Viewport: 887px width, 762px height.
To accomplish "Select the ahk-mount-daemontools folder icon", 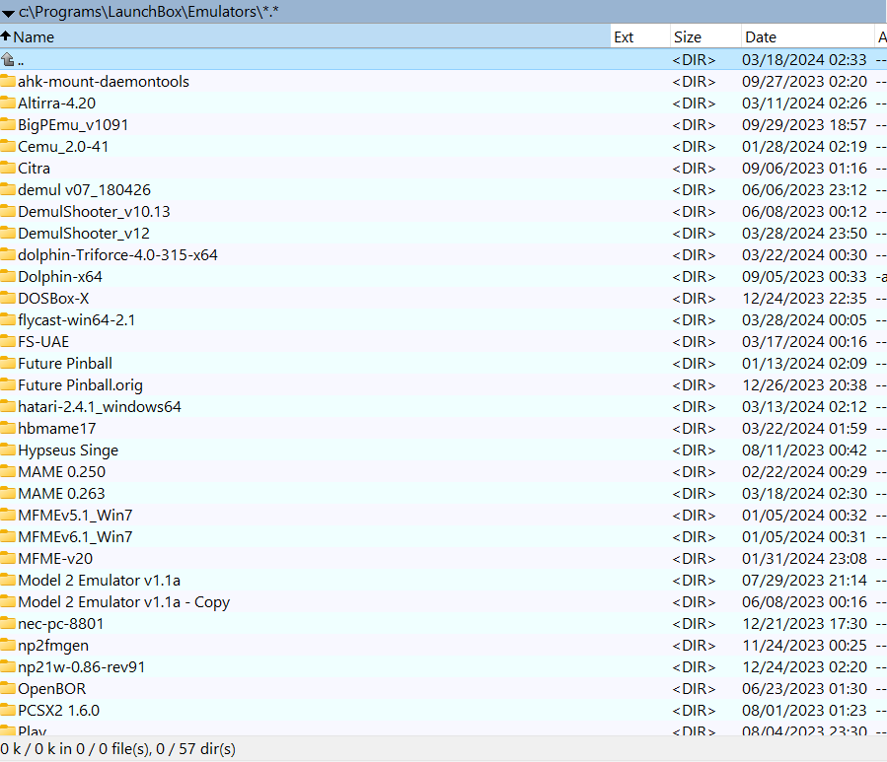I will [x=8, y=81].
